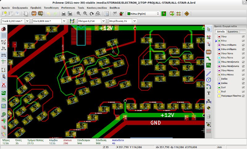247x149 pixels.
Task: Select the delete items trash tool
Action: [209, 116]
